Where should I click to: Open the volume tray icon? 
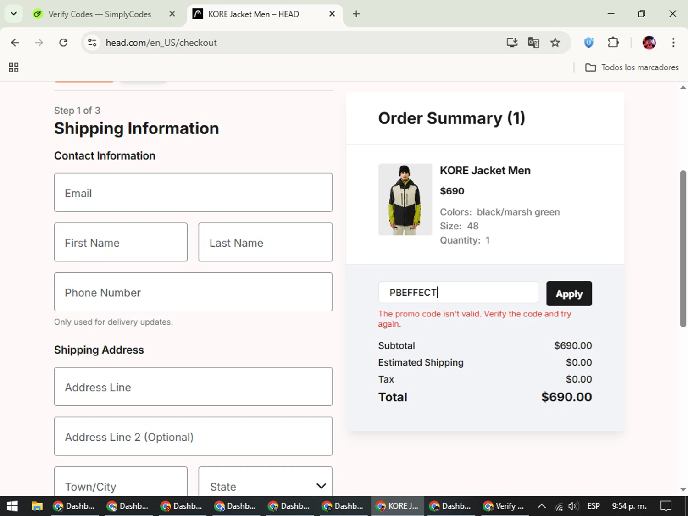click(573, 506)
